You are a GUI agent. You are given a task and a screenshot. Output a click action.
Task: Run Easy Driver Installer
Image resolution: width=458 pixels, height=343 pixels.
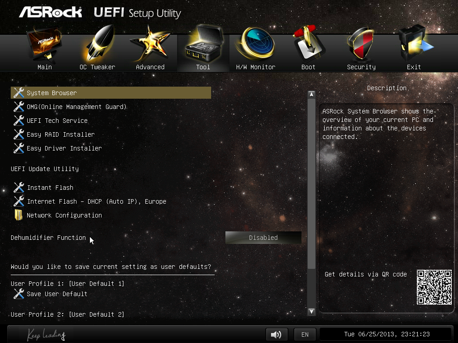(64, 148)
